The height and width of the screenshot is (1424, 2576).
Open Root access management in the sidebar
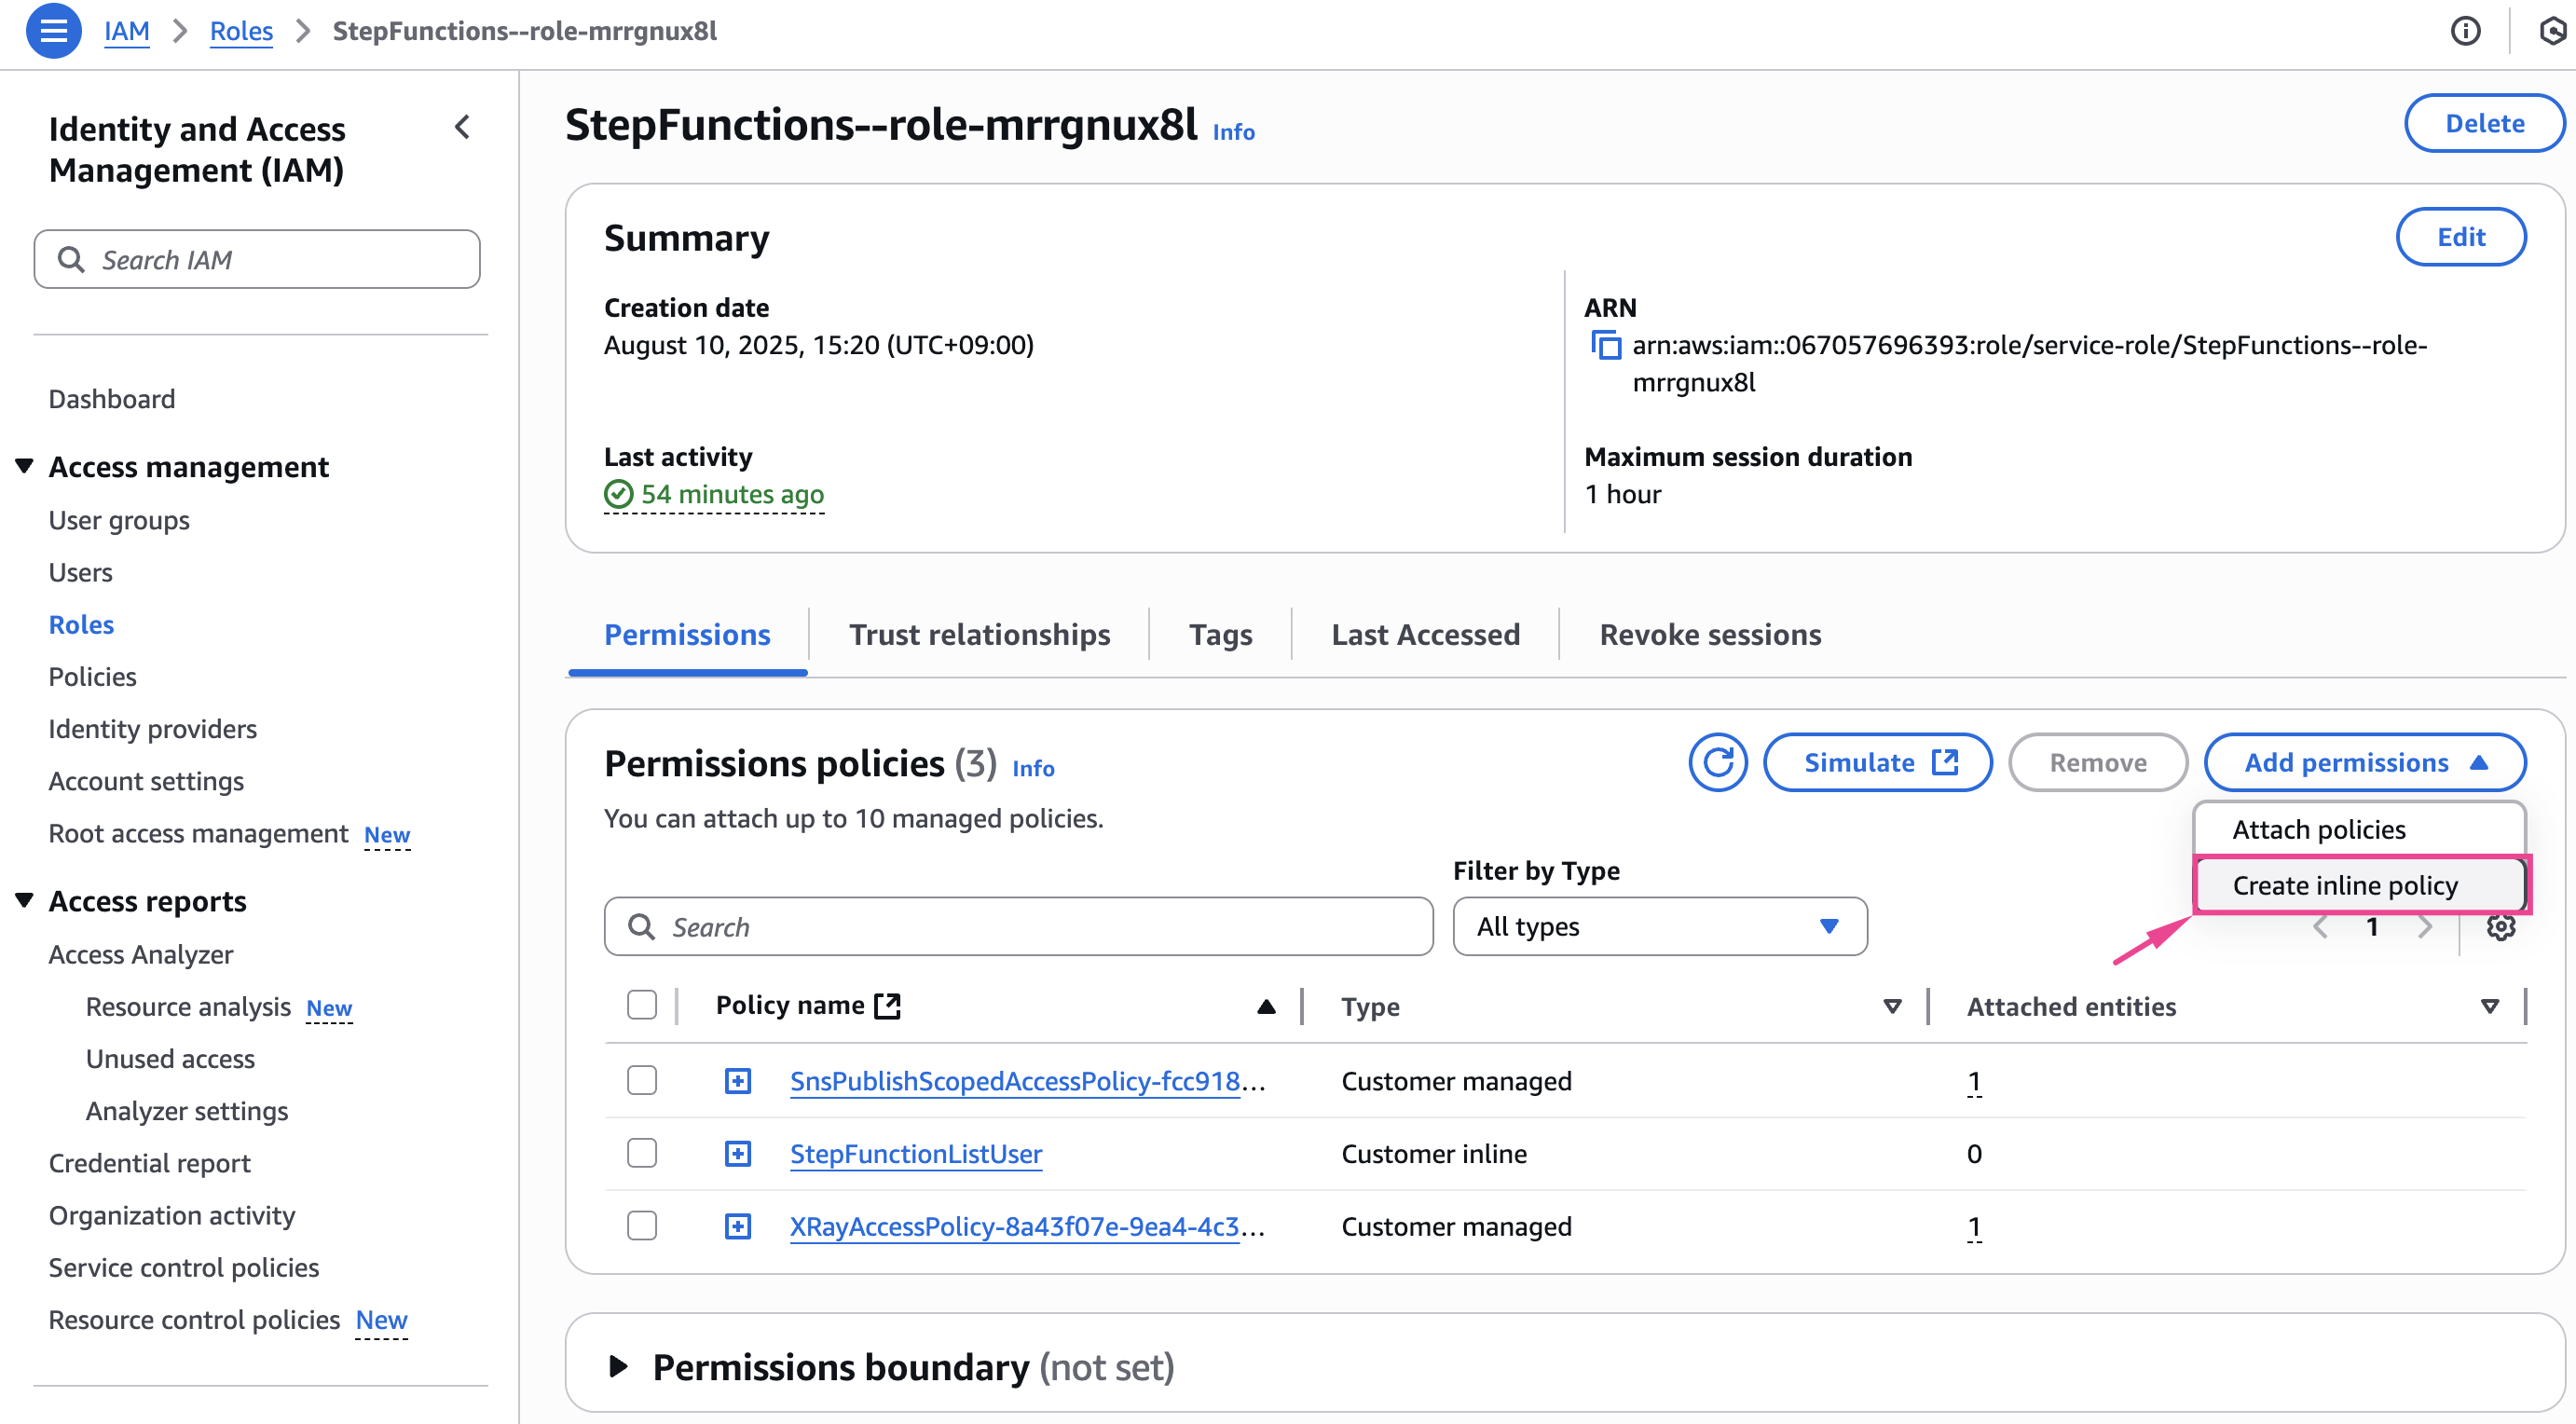[198, 833]
